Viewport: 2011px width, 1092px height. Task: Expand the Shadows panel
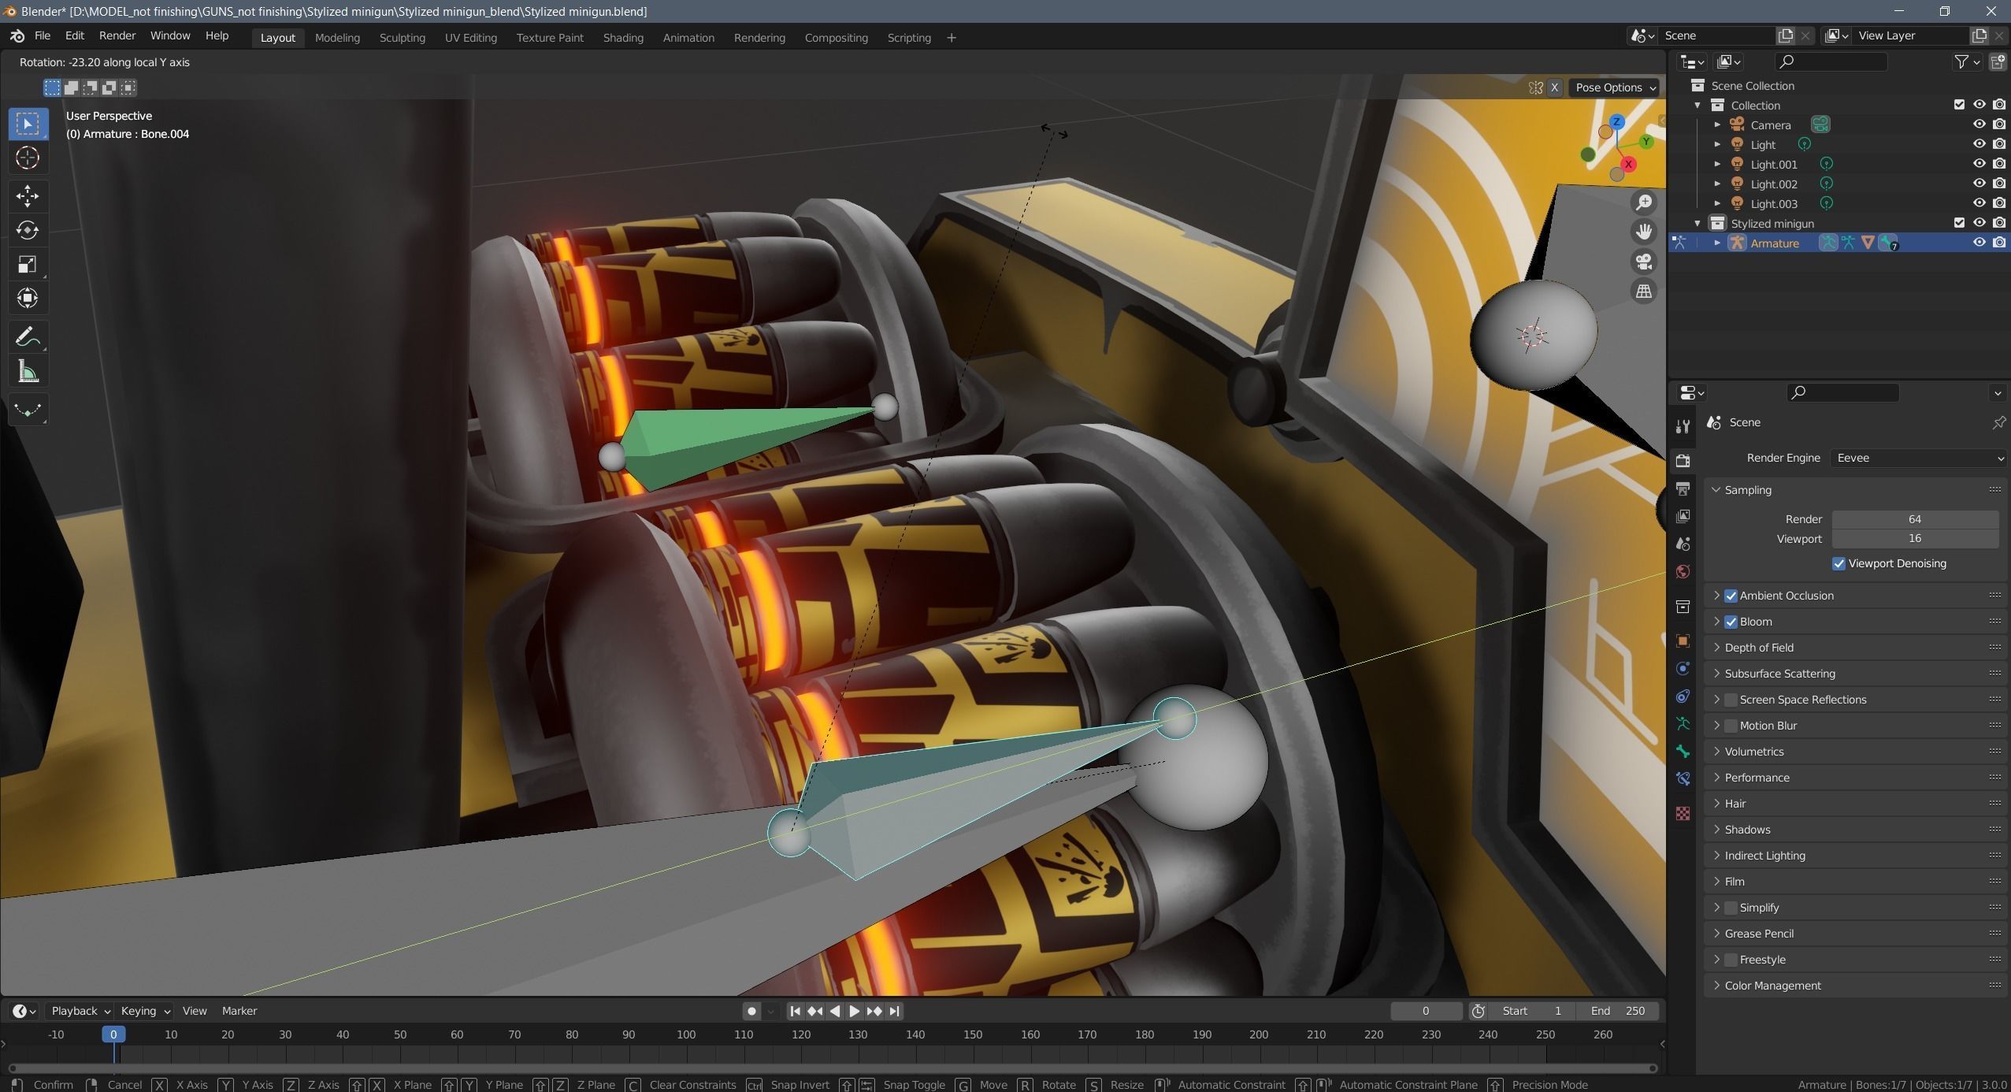point(1747,830)
